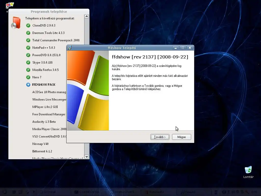261x196 pixels.
Task: Select the Audacity 1.3 Beta entry
Action: [x=44, y=122]
